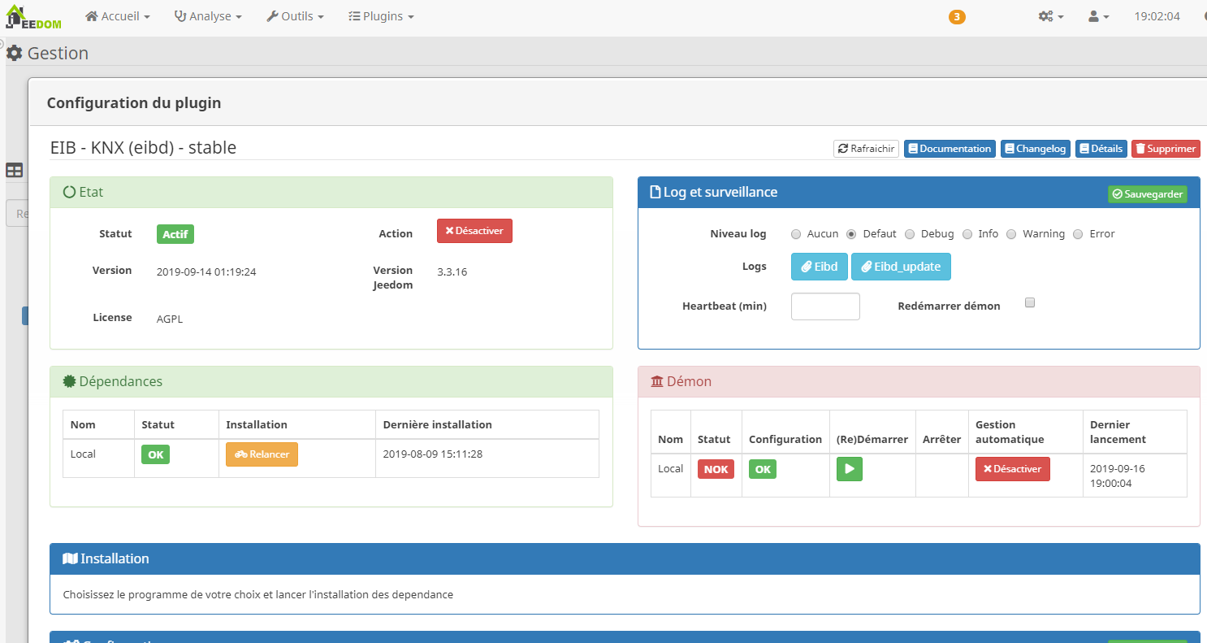Click the green play button to start daemon
The width and height of the screenshot is (1207, 643).
850,469
